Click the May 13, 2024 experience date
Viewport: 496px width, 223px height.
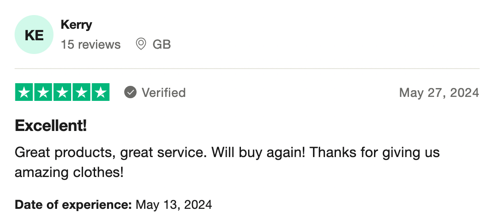pyautogui.click(x=174, y=205)
